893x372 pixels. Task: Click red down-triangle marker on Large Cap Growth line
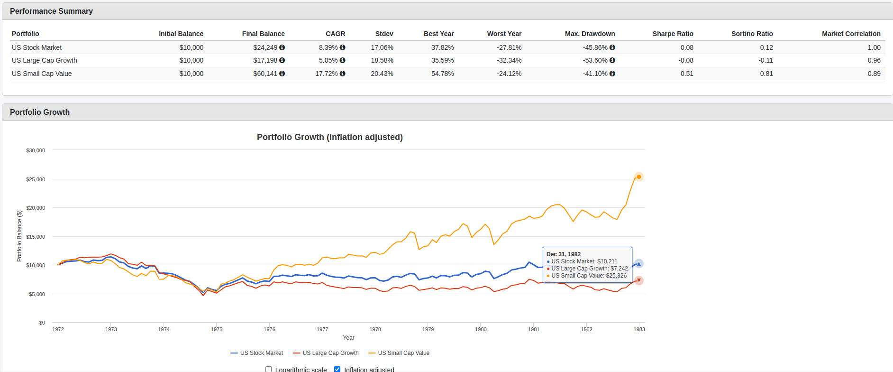(638, 280)
